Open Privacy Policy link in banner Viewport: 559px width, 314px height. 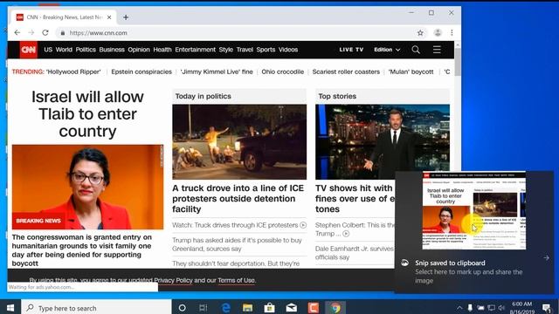tap(173, 280)
